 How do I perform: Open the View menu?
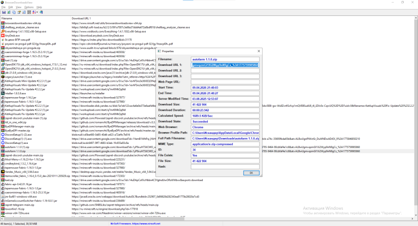18,7
